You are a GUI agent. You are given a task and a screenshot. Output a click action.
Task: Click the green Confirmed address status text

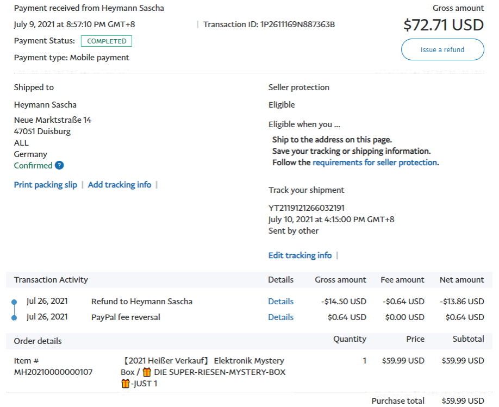[33, 166]
